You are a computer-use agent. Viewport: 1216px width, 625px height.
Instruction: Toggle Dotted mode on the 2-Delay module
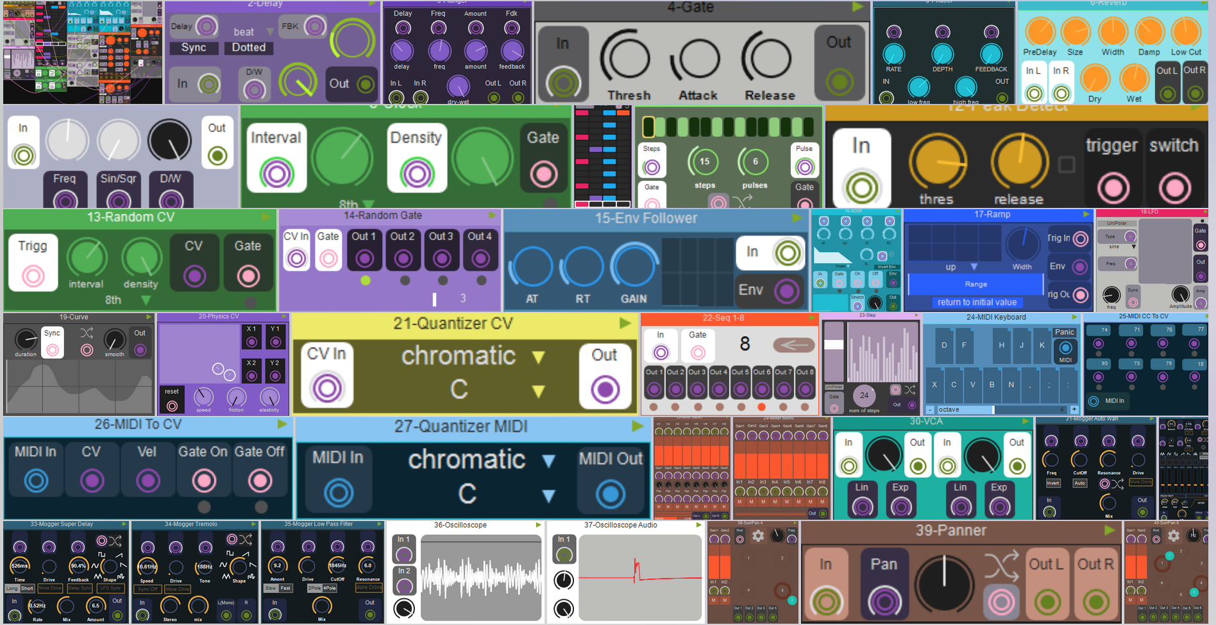[x=249, y=47]
